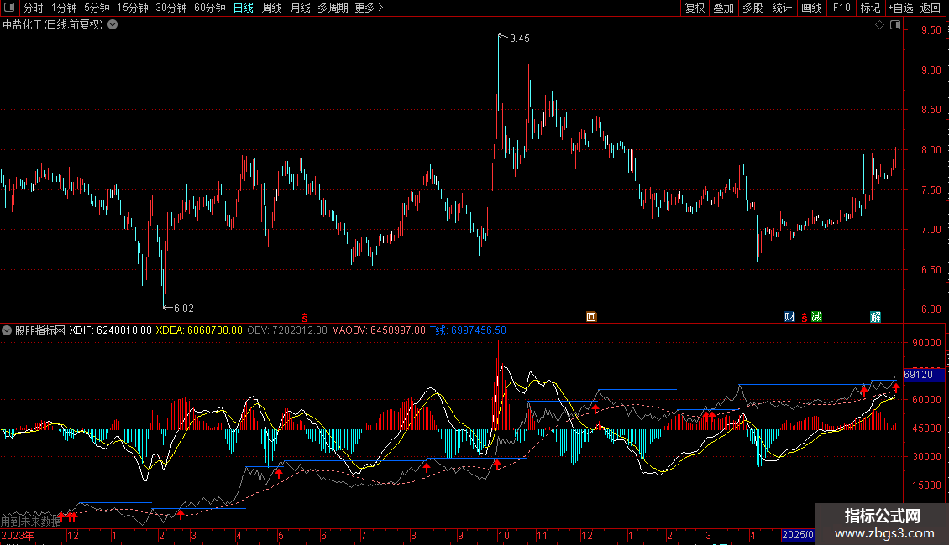Click month 10 on the date axis
This screenshot has width=949, height=545.
[x=504, y=535]
